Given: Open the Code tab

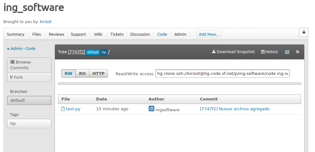Looking at the screenshot, I should point(162,34).
